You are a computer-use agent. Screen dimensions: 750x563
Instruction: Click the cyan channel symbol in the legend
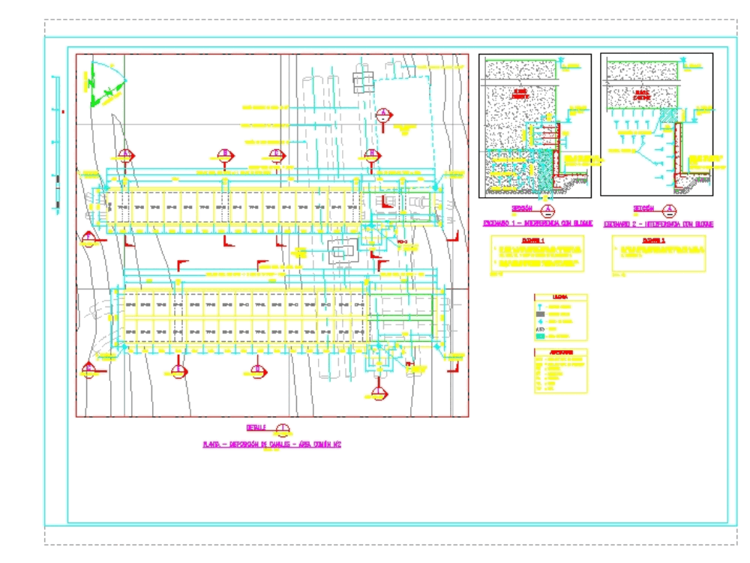541,305
